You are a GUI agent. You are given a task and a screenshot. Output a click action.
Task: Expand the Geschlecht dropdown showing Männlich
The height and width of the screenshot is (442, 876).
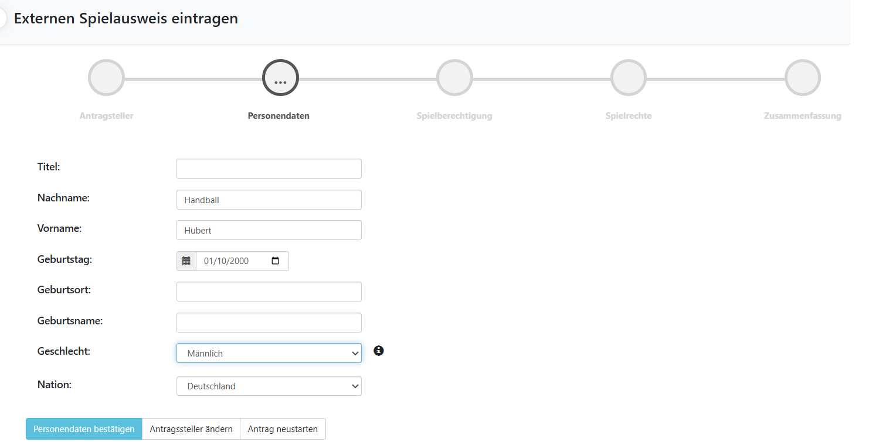pos(269,353)
